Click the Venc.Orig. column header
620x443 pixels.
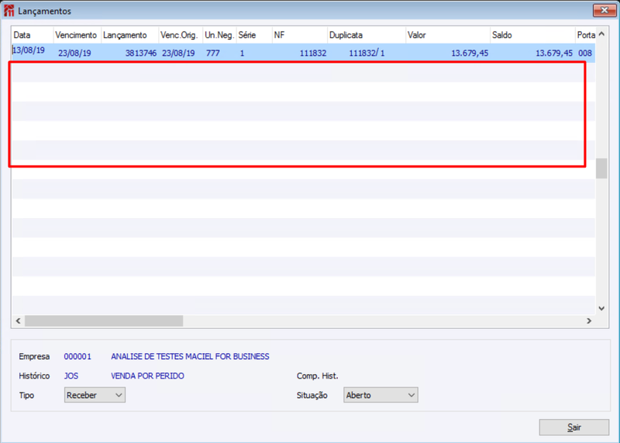pyautogui.click(x=181, y=35)
